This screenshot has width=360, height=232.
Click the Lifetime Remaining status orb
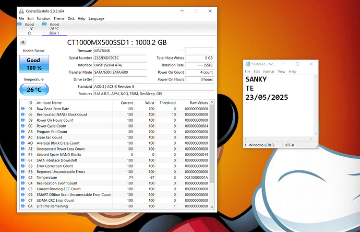(x=22, y=206)
